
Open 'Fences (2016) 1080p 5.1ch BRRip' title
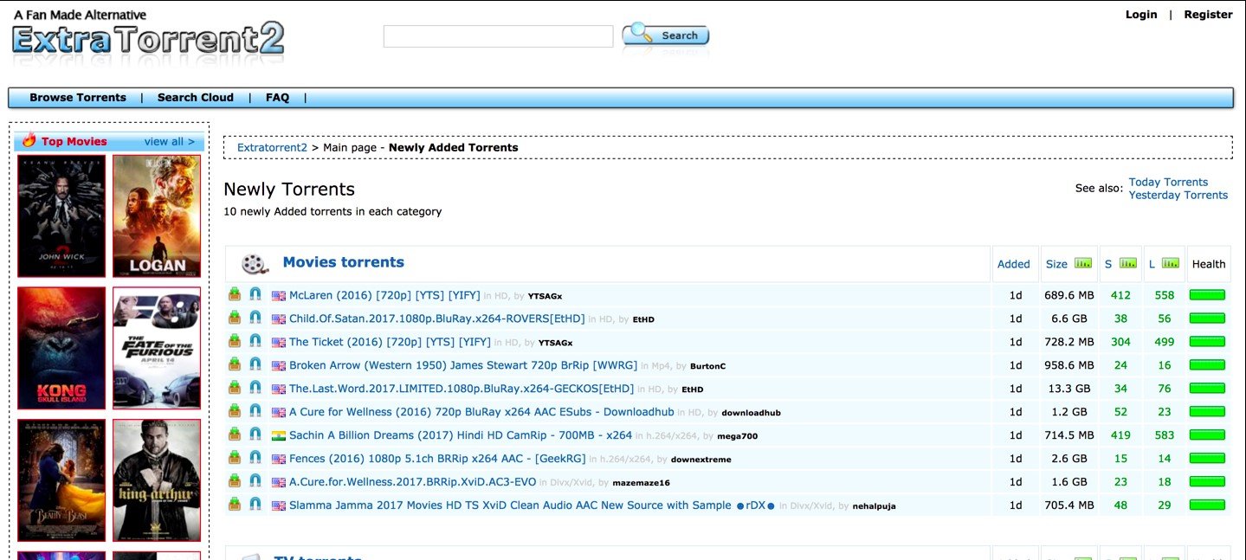click(437, 459)
